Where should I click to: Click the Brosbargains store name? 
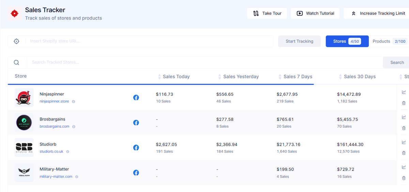(52, 119)
